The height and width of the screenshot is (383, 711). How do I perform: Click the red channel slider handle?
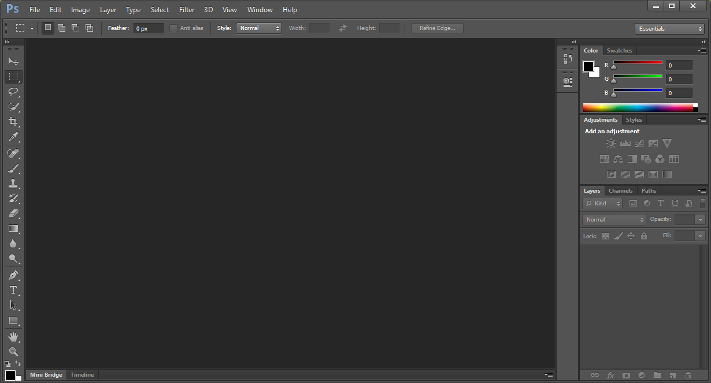tap(614, 67)
